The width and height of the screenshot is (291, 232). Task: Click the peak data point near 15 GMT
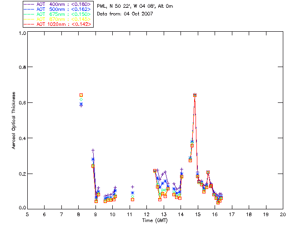coord(195,95)
